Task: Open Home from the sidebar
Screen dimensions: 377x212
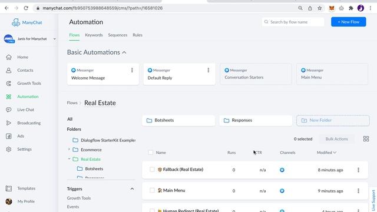Action: click(22, 57)
